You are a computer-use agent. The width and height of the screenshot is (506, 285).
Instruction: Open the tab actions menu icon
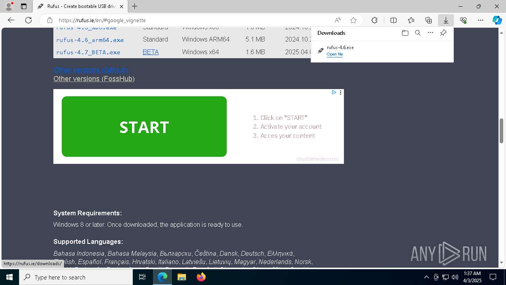tap(24, 6)
